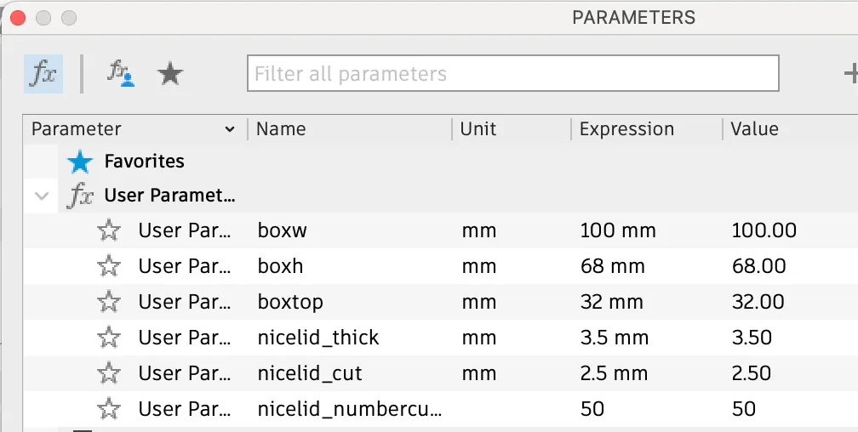Click the user parameters filter icon

tap(120, 74)
